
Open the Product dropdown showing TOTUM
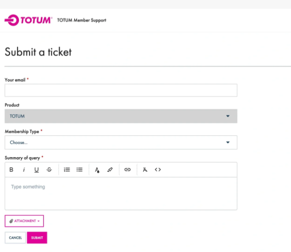[x=121, y=116]
